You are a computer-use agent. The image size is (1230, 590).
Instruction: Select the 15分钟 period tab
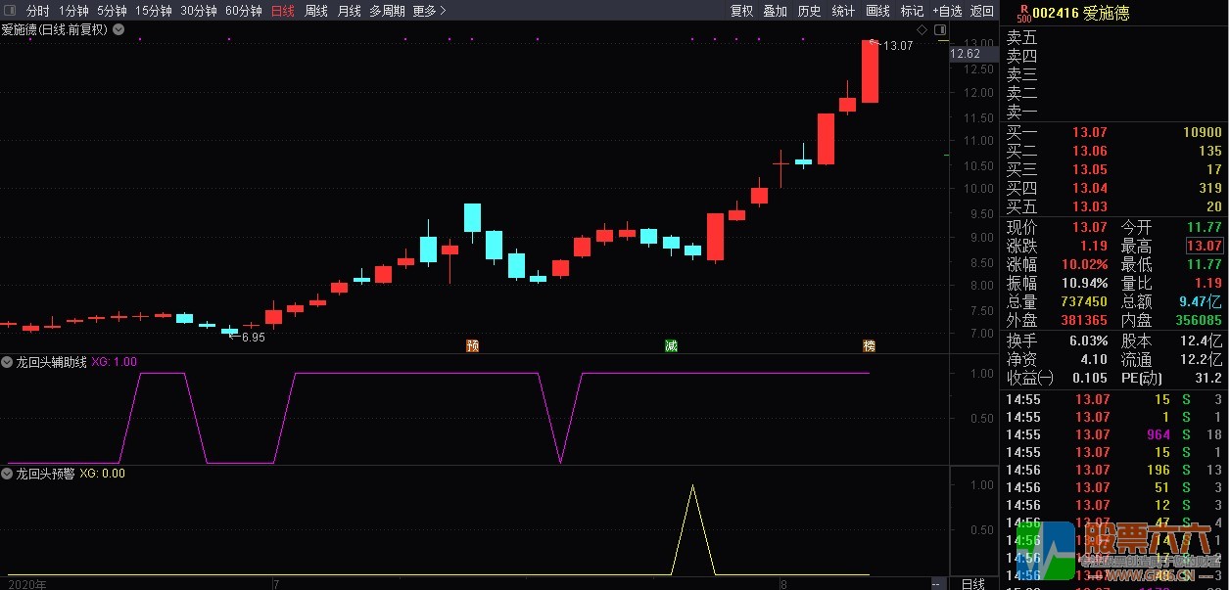154,11
